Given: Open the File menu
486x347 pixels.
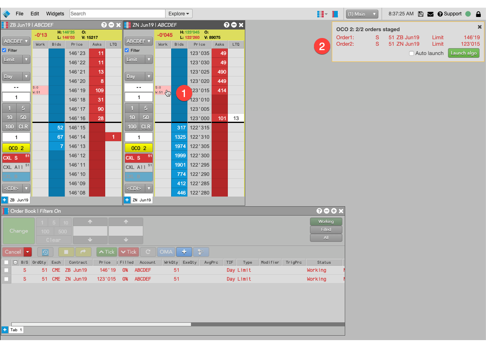Looking at the screenshot, I should point(19,14).
